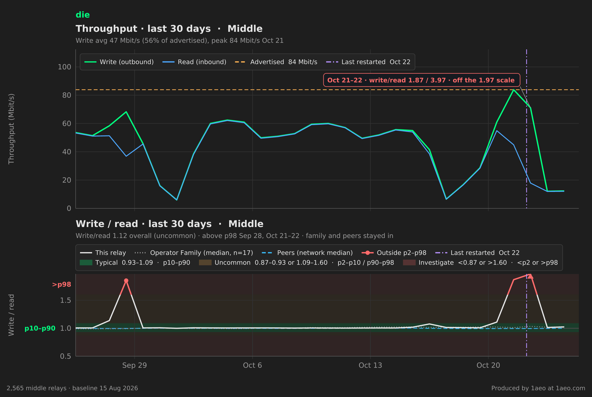Click the green Typical 0.93–1.09 swatch
Screen dimensions: 592x397
tap(86, 263)
